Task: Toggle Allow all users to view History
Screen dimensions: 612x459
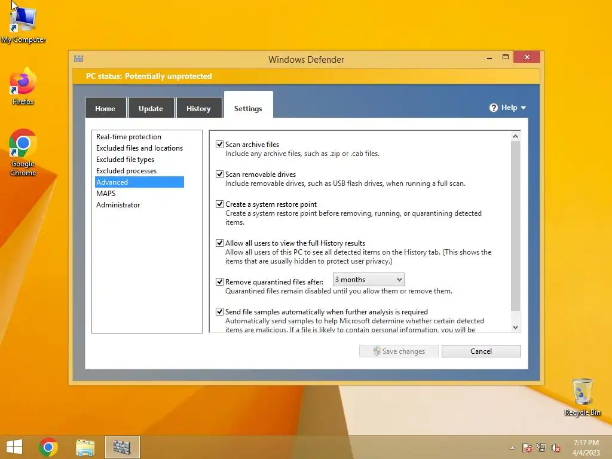Action: (x=220, y=243)
